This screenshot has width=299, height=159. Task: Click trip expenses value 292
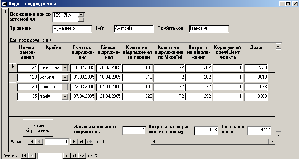pyautogui.click(x=198, y=96)
